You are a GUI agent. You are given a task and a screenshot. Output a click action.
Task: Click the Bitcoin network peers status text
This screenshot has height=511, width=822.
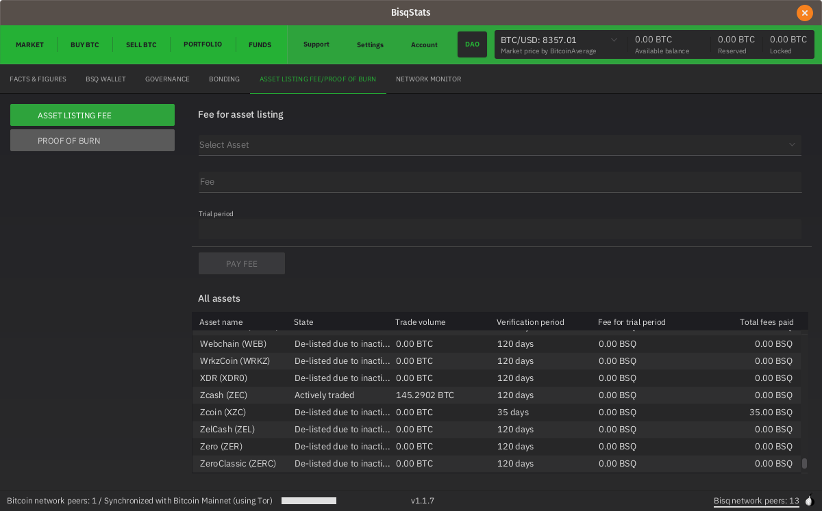(x=140, y=501)
